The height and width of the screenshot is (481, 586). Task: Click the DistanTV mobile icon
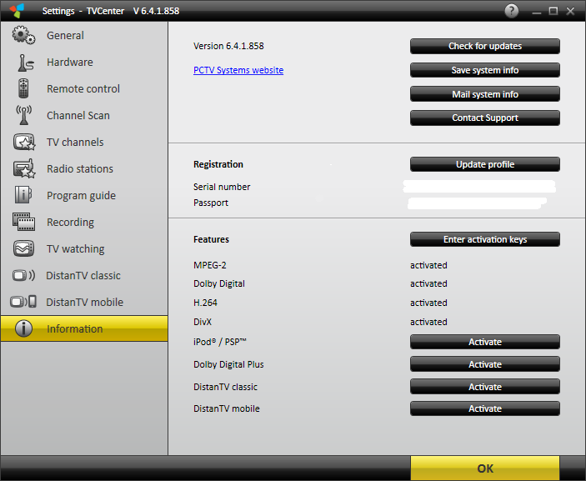[23, 302]
